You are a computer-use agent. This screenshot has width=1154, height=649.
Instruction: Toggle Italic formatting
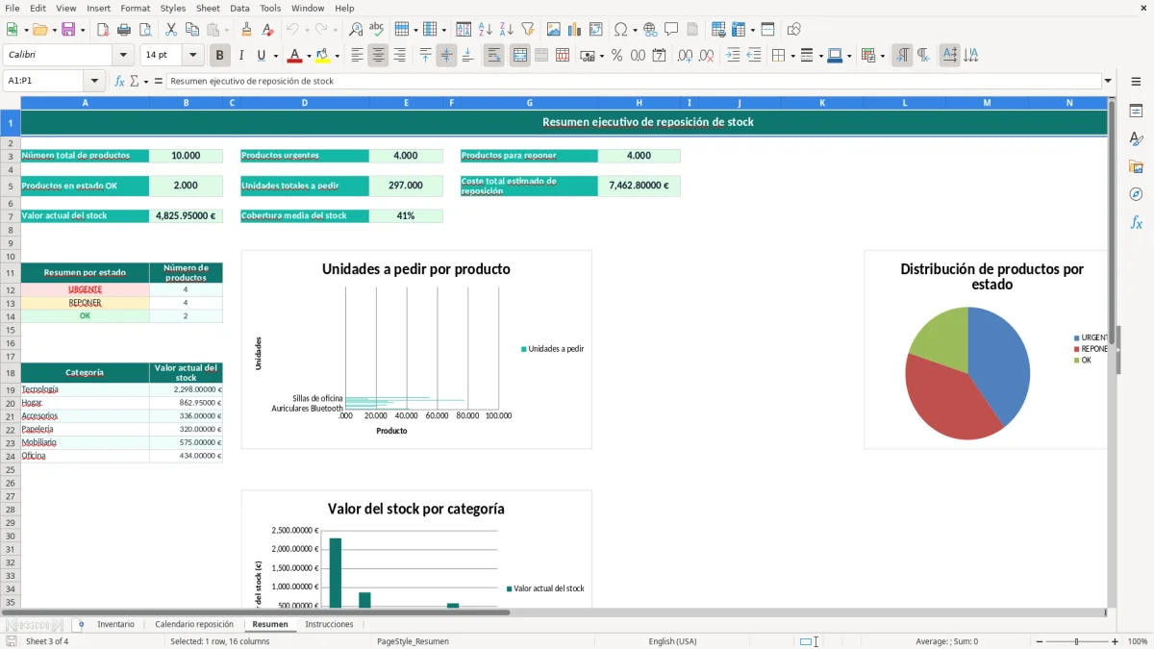click(x=240, y=56)
